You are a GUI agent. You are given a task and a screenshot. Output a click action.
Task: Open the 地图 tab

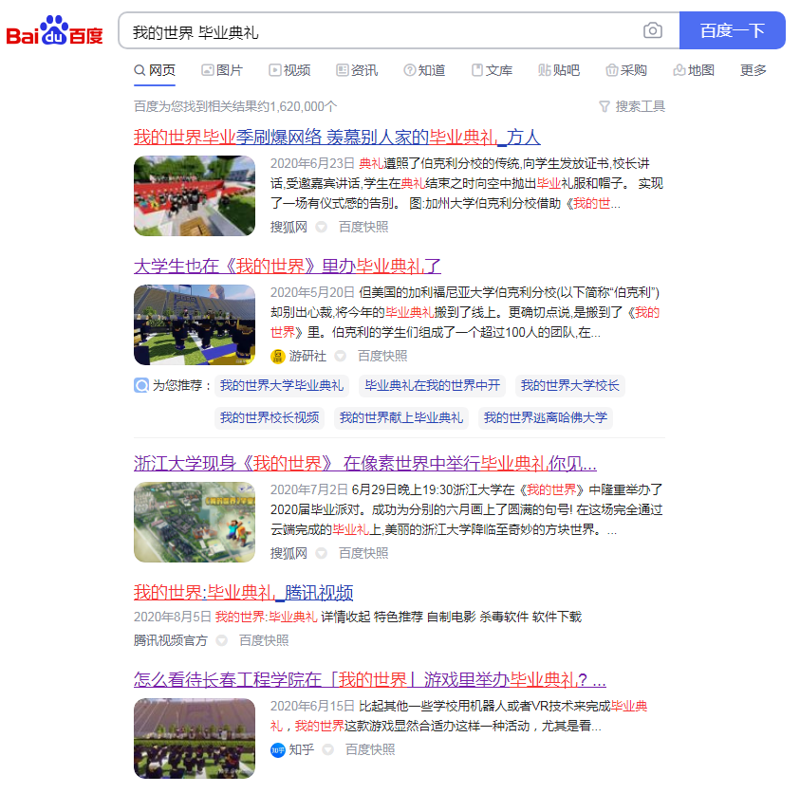(x=694, y=70)
